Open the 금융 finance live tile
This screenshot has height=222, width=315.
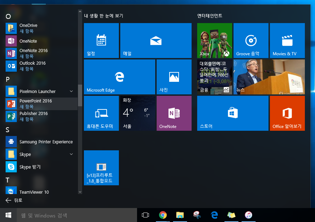coord(215,77)
